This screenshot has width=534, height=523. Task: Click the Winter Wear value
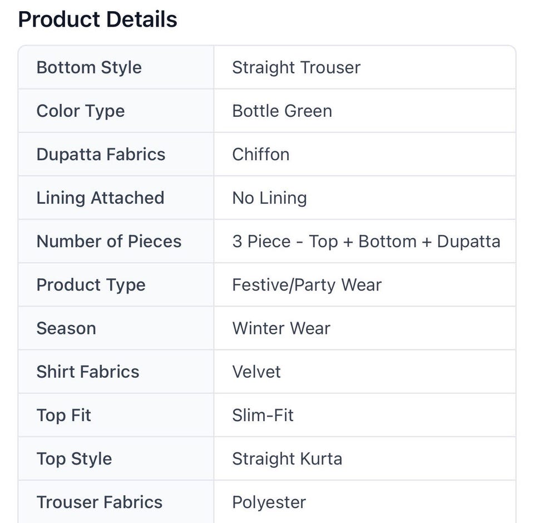point(281,328)
